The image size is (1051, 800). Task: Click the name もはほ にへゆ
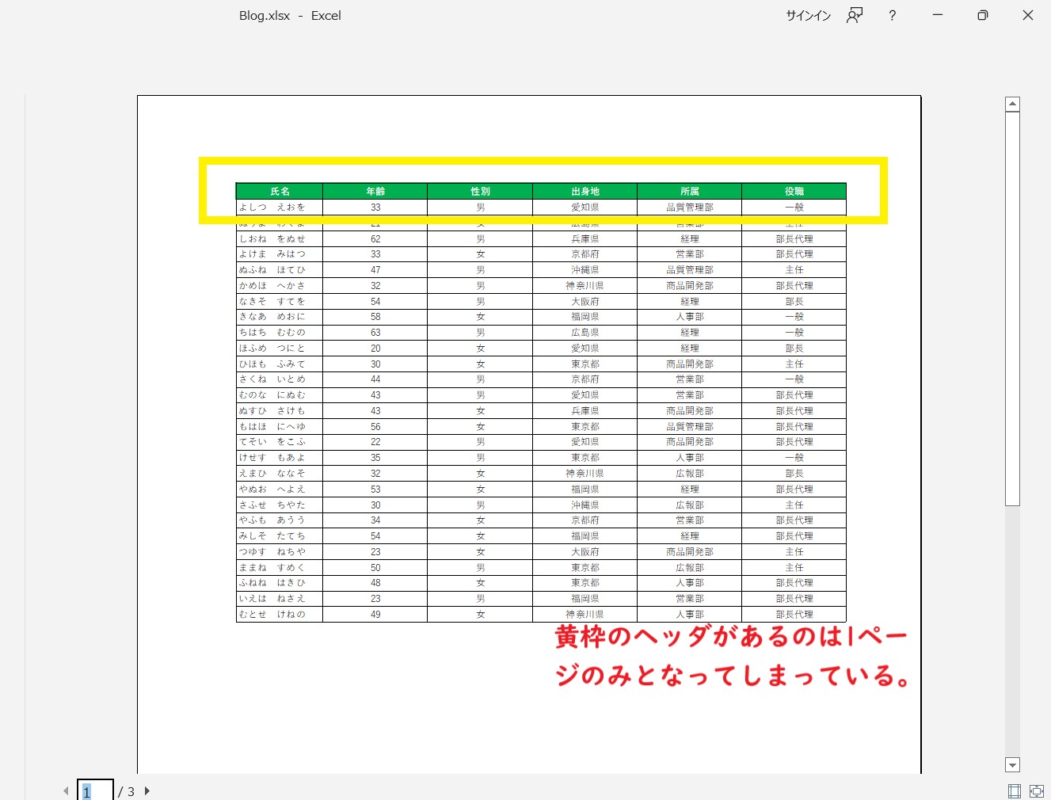272,427
